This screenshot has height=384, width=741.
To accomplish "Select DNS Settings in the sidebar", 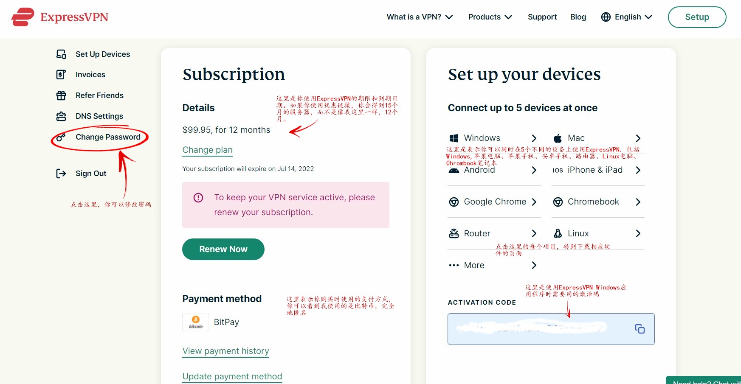I will click(x=99, y=116).
